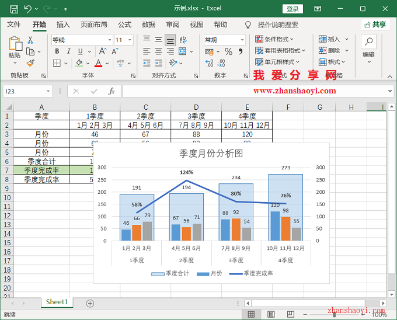Click the zoom slider handle
The image size is (397, 320).
point(335,314)
